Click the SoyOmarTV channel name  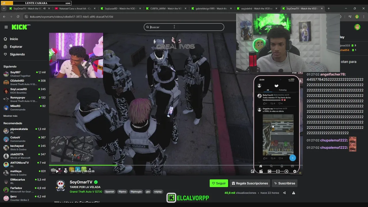(81, 182)
